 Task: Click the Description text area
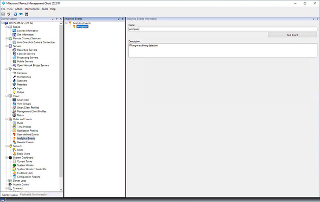[x=223, y=50]
